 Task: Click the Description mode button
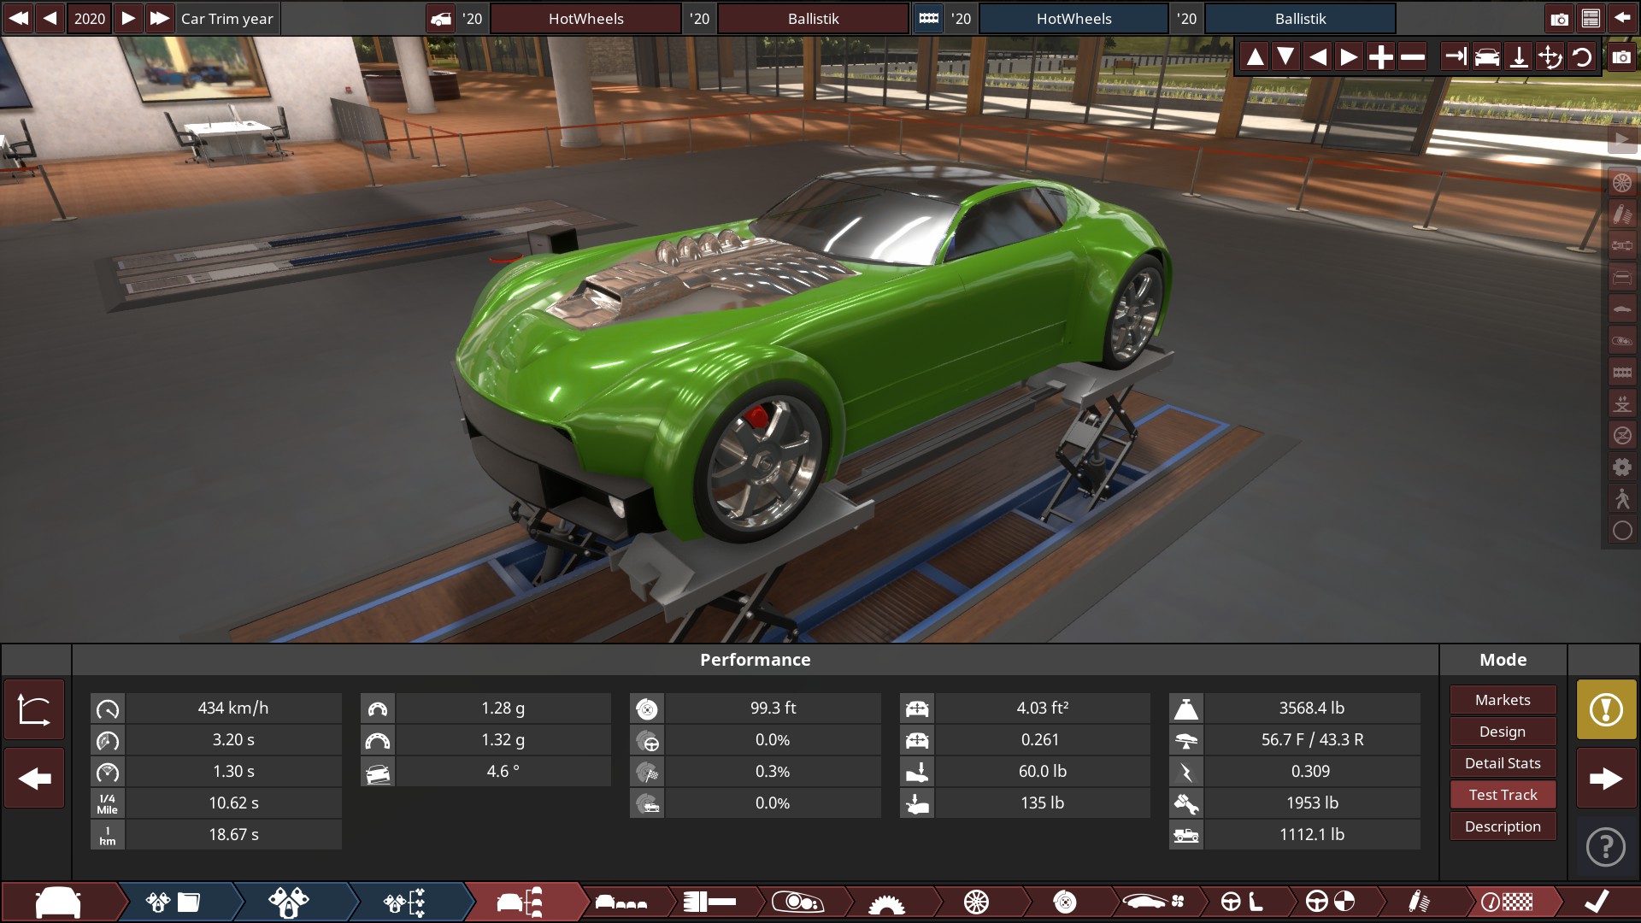click(1503, 826)
